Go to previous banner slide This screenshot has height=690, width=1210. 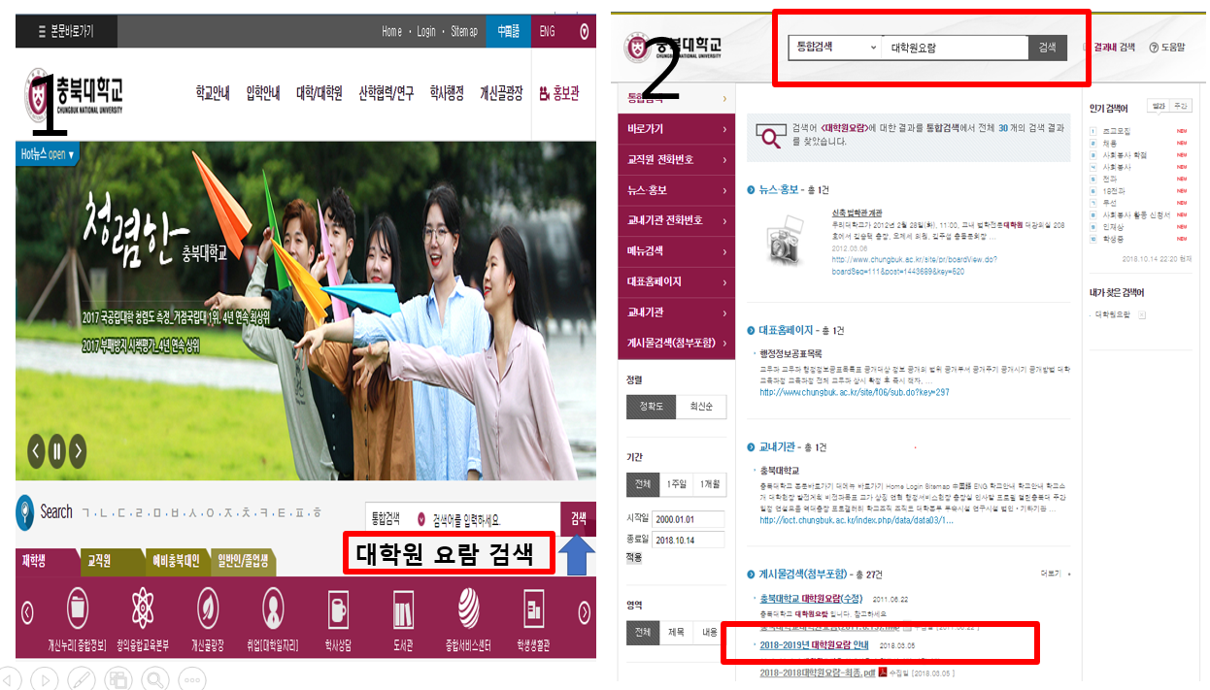pyautogui.click(x=36, y=450)
